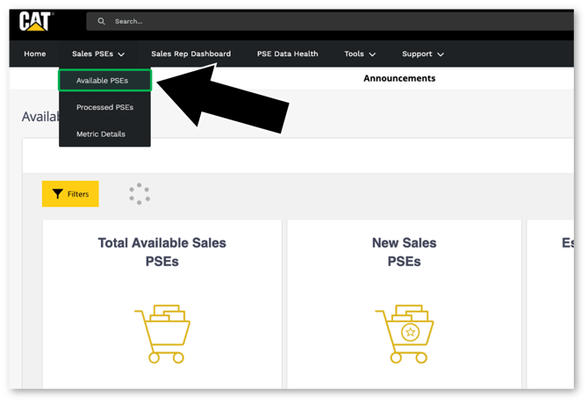Screen dimensions: 588x403
Task: Open the New Sales PSEs card title
Action: [x=404, y=252]
